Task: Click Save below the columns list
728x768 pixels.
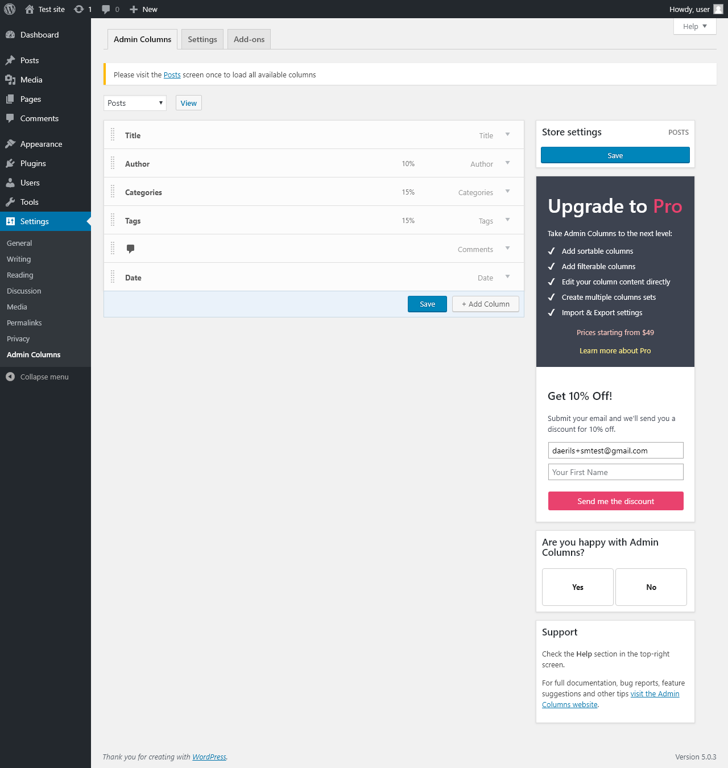Action: [427, 304]
